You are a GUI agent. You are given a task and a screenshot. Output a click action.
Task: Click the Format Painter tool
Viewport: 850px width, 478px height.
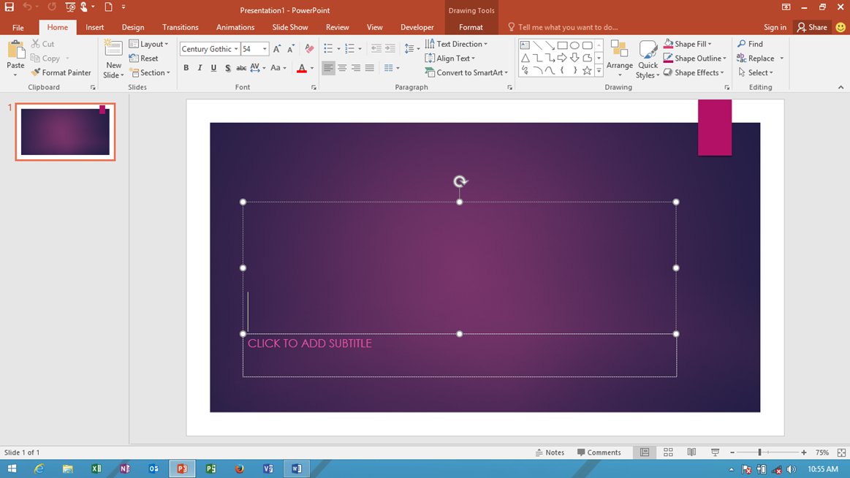click(61, 72)
